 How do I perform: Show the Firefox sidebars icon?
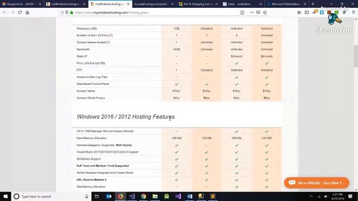307,12
